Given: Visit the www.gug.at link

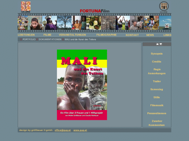Looking at the screenshot, I should pos(80,130).
